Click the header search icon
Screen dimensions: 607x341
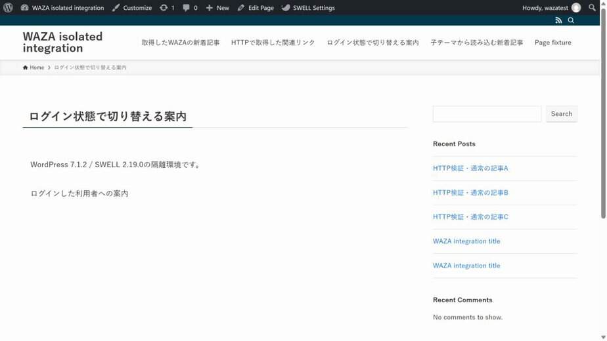click(571, 20)
